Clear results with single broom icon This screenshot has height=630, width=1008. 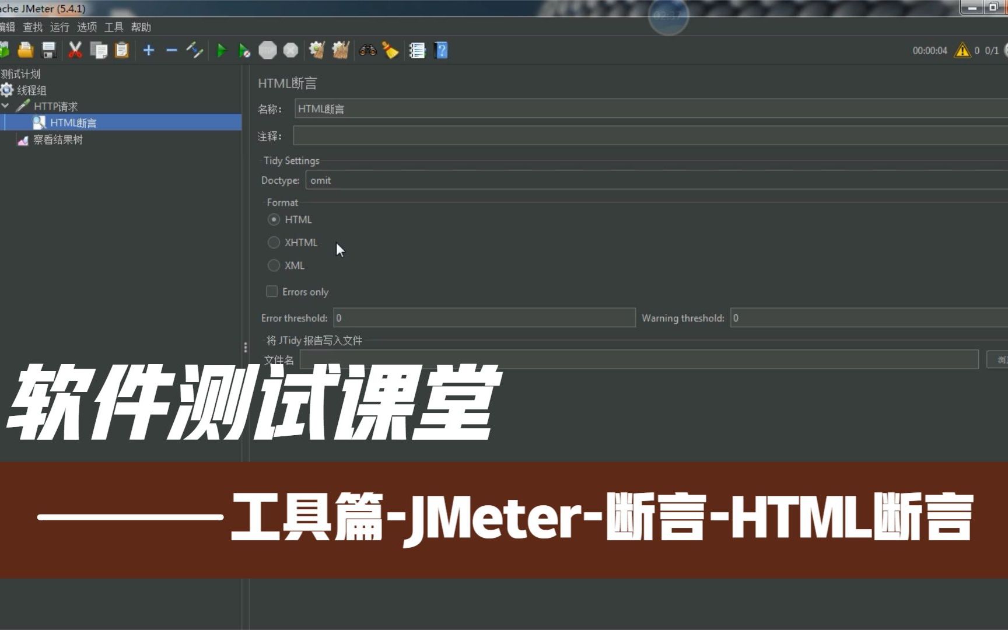[x=317, y=51]
